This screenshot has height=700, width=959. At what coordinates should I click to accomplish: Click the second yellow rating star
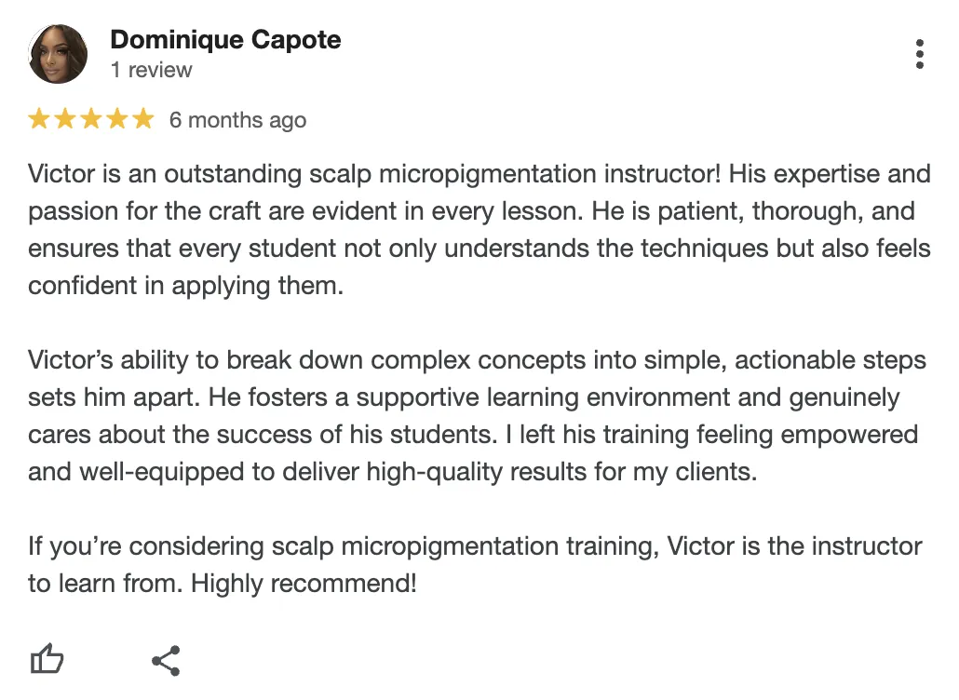coord(65,119)
